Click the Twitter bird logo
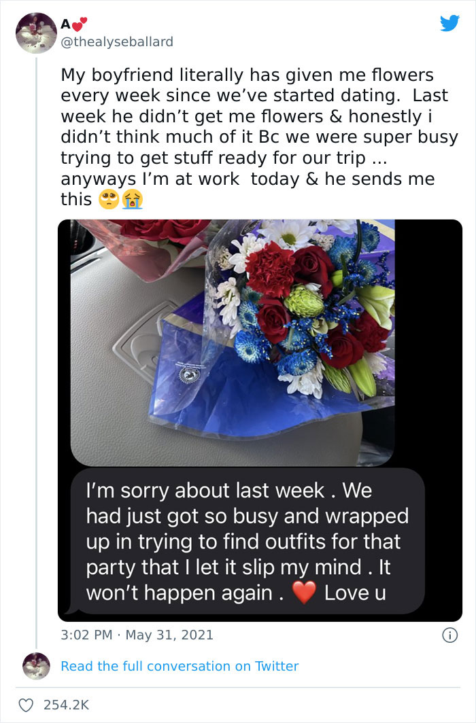This screenshot has height=723, width=476. (450, 24)
